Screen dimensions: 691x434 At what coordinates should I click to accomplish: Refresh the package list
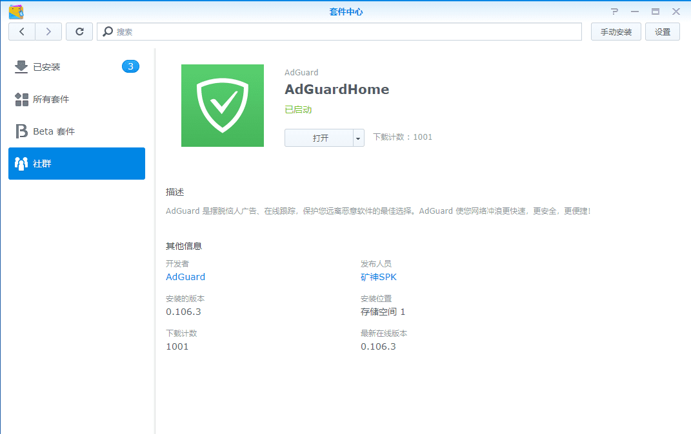point(79,31)
